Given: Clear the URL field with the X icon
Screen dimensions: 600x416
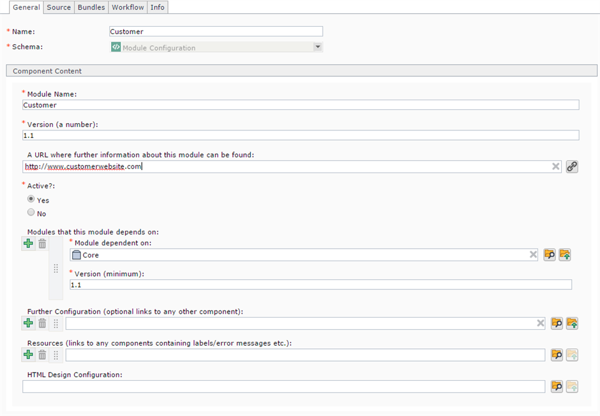Looking at the screenshot, I should pos(556,167).
